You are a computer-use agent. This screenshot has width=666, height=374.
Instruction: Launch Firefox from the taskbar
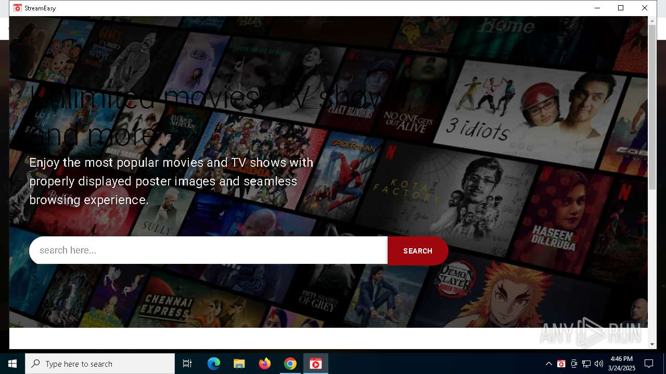[265, 364]
